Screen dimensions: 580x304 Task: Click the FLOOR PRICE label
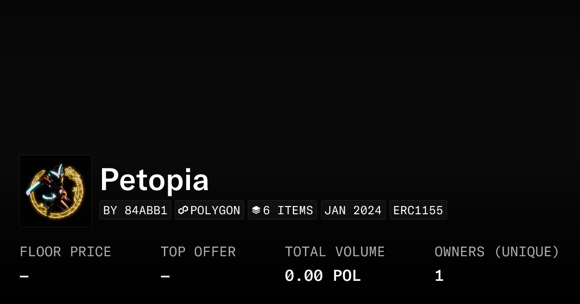coord(65,252)
